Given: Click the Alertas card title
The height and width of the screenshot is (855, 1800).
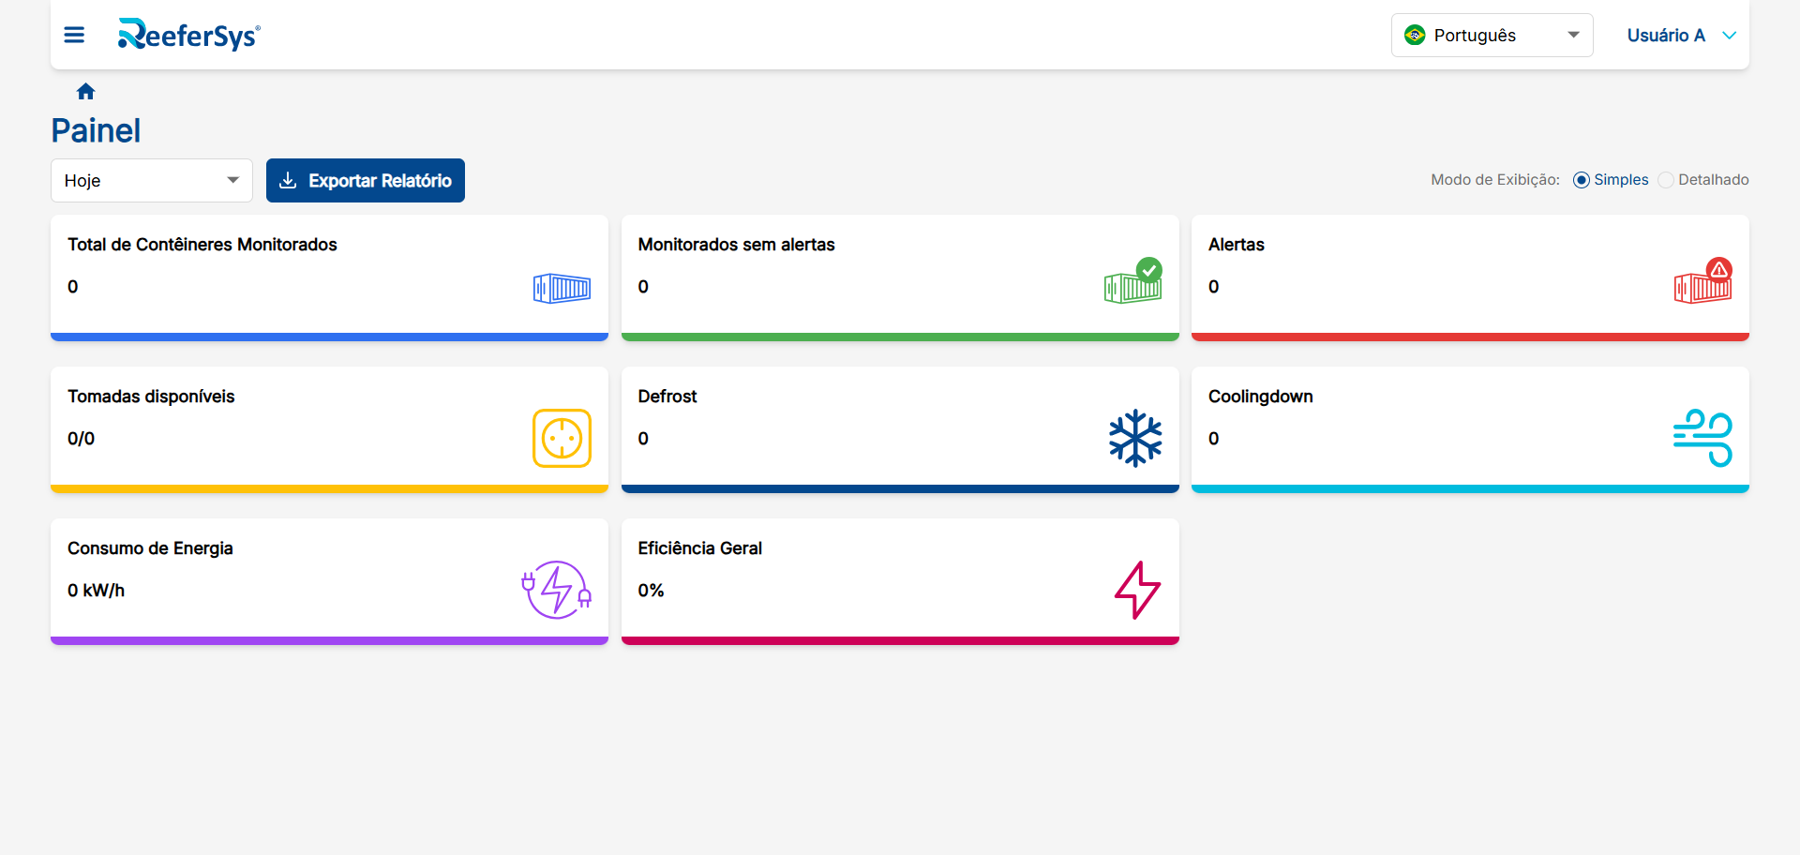Looking at the screenshot, I should pyautogui.click(x=1237, y=245).
